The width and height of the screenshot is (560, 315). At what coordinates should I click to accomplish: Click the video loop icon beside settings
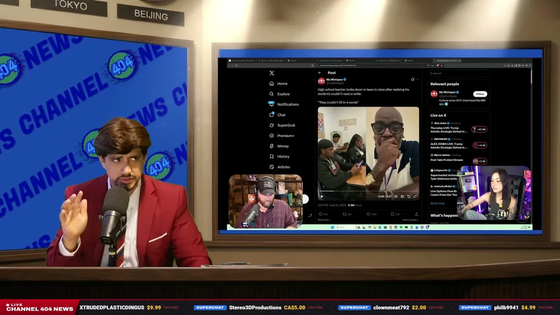409,196
